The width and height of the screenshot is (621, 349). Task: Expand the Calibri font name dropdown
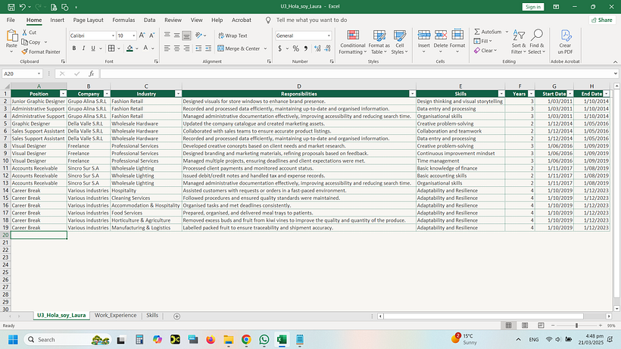[111, 36]
